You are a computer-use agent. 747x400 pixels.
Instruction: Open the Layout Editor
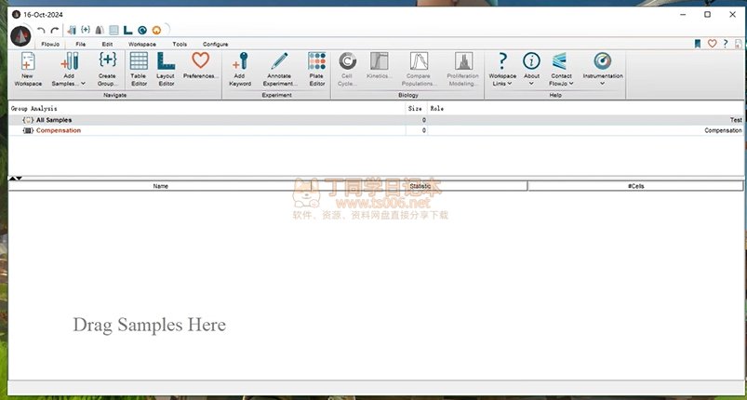pos(166,70)
